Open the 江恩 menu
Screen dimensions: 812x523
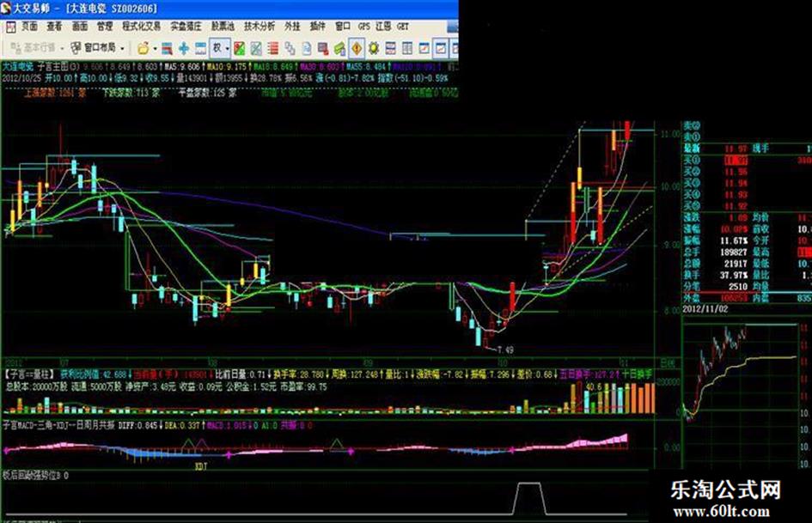pyautogui.click(x=383, y=27)
